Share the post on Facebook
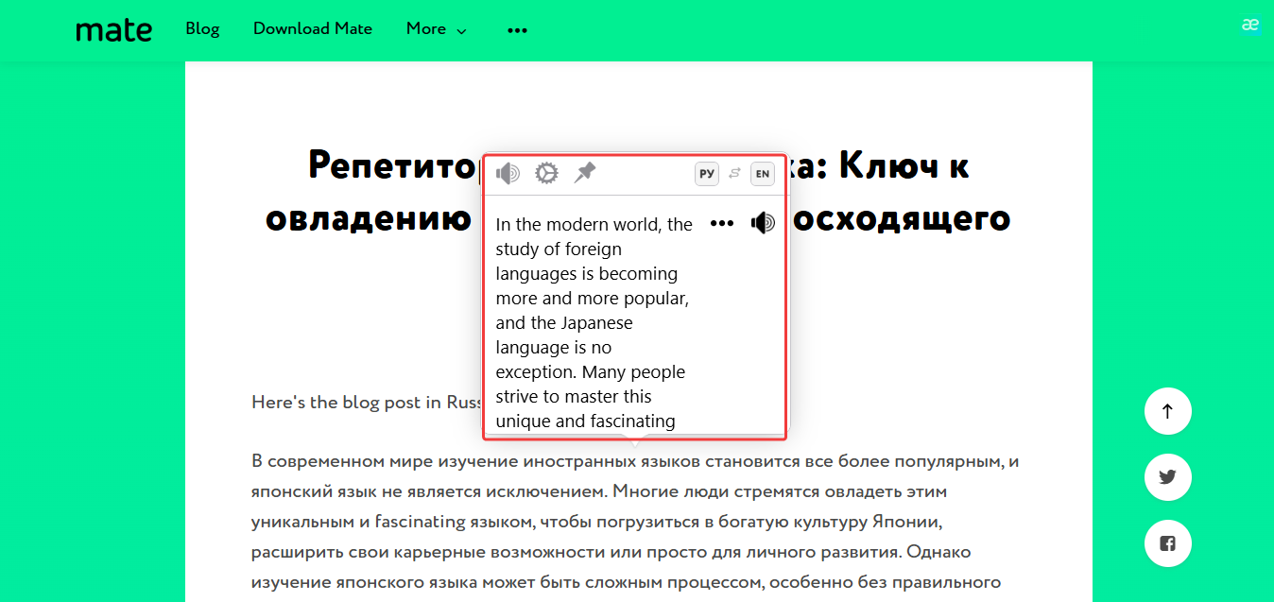Screen dimensions: 1274x602 coord(1167,543)
